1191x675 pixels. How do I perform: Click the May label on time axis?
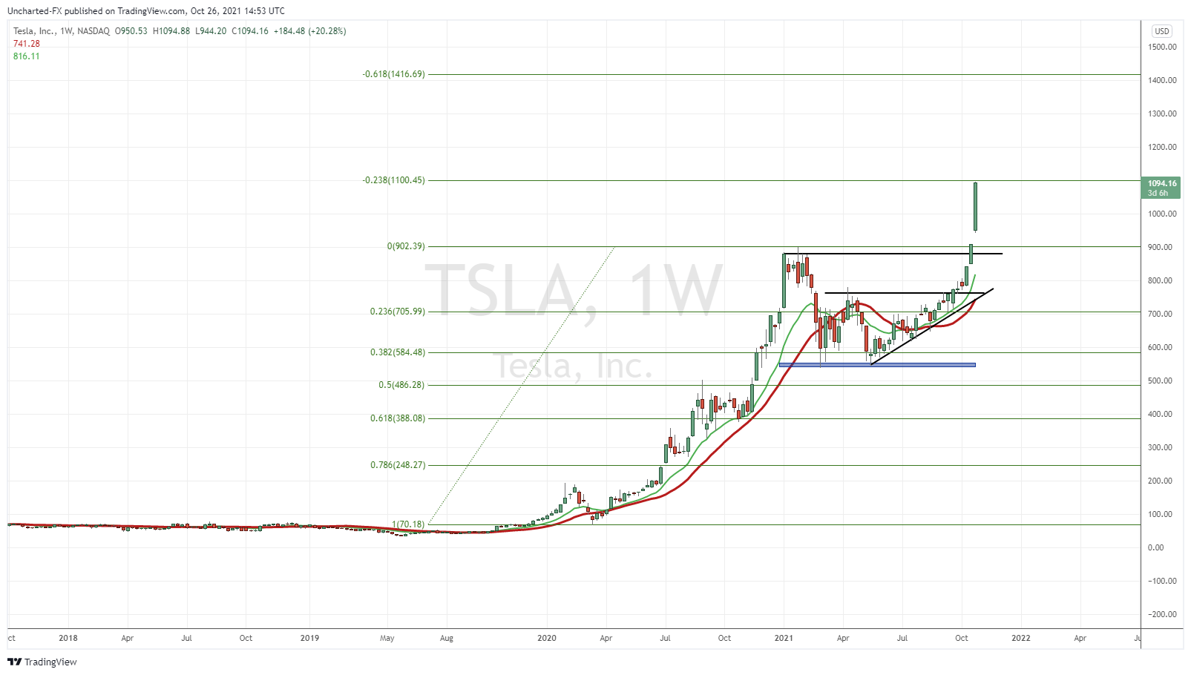pos(387,638)
